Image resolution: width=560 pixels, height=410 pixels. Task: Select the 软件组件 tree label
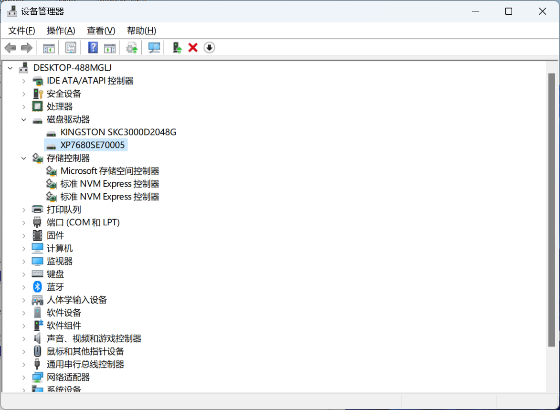pos(64,326)
